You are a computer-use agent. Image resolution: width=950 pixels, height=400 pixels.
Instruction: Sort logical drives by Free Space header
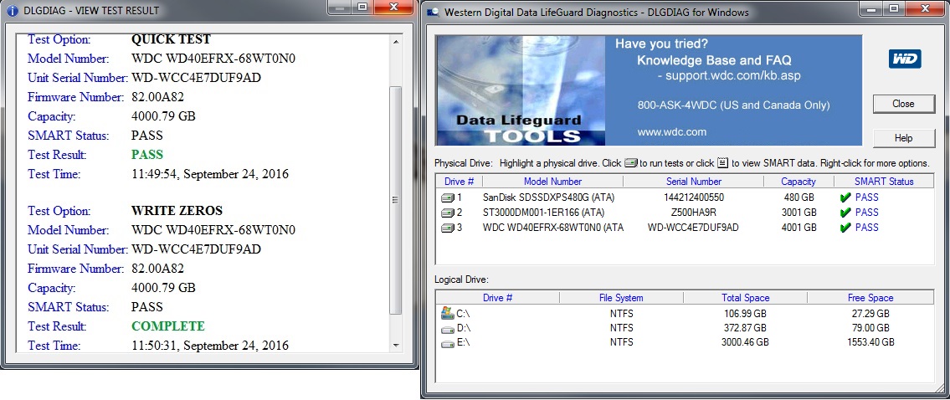coord(870,298)
